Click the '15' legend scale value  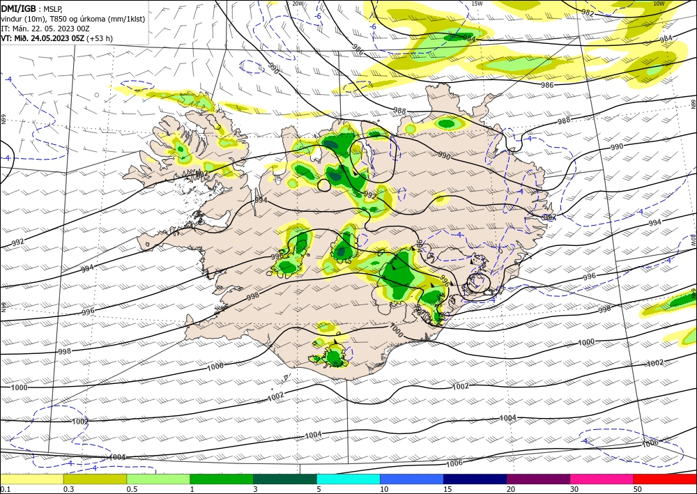point(447,489)
